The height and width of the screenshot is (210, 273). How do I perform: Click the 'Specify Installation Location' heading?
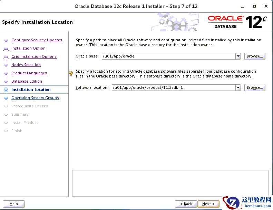[37, 22]
